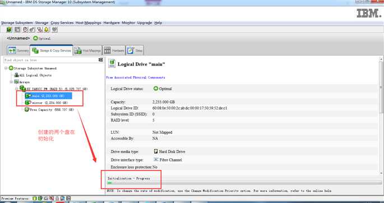Select the Storage & Copy Services tab
Screen dimensions: 384x203
point(52,50)
